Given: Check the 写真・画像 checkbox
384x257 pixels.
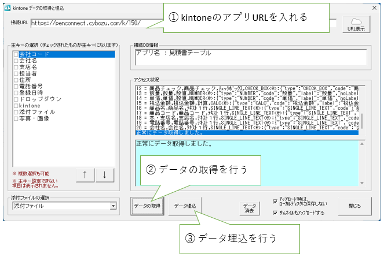Looking at the screenshot, I should click(x=16, y=118).
